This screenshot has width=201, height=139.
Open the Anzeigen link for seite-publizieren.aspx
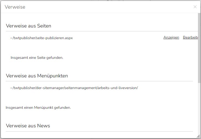[x=171, y=37]
